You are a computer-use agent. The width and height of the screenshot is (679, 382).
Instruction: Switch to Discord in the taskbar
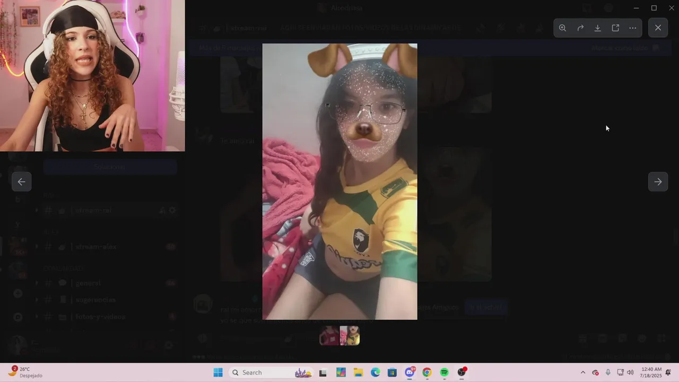coord(410,372)
